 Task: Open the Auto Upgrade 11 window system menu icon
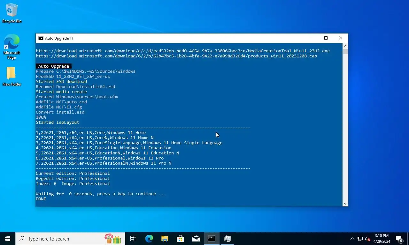click(x=41, y=38)
